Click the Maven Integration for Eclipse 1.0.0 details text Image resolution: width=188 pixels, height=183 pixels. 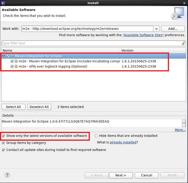[x=56, y=121]
